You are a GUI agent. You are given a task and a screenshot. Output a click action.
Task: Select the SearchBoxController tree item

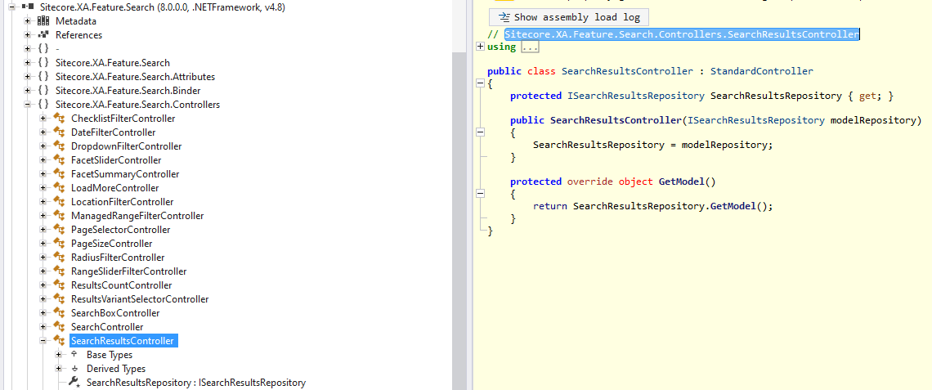coord(114,312)
